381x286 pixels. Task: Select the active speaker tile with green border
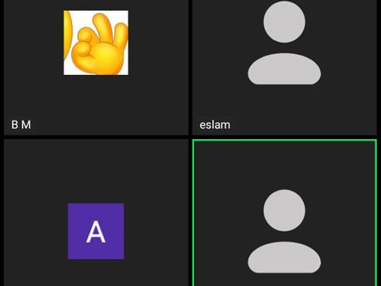284,213
